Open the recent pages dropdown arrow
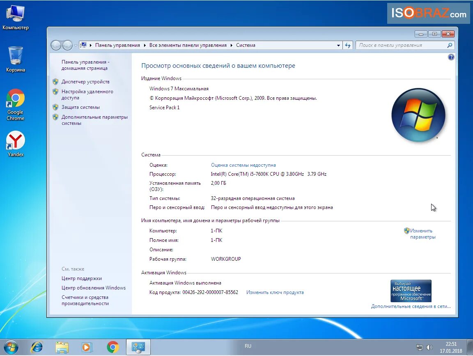The height and width of the screenshot is (356, 473). point(76,46)
